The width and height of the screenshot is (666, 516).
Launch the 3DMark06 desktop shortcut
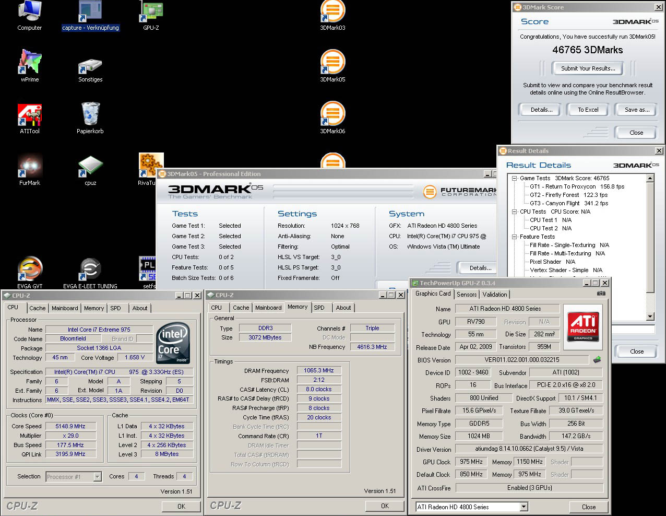[332, 118]
